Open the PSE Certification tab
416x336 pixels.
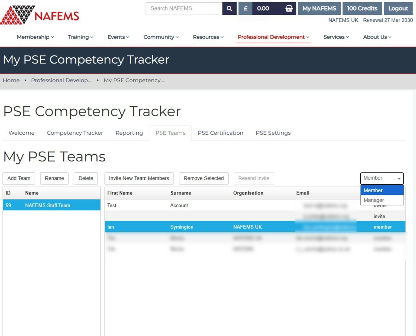(220, 133)
